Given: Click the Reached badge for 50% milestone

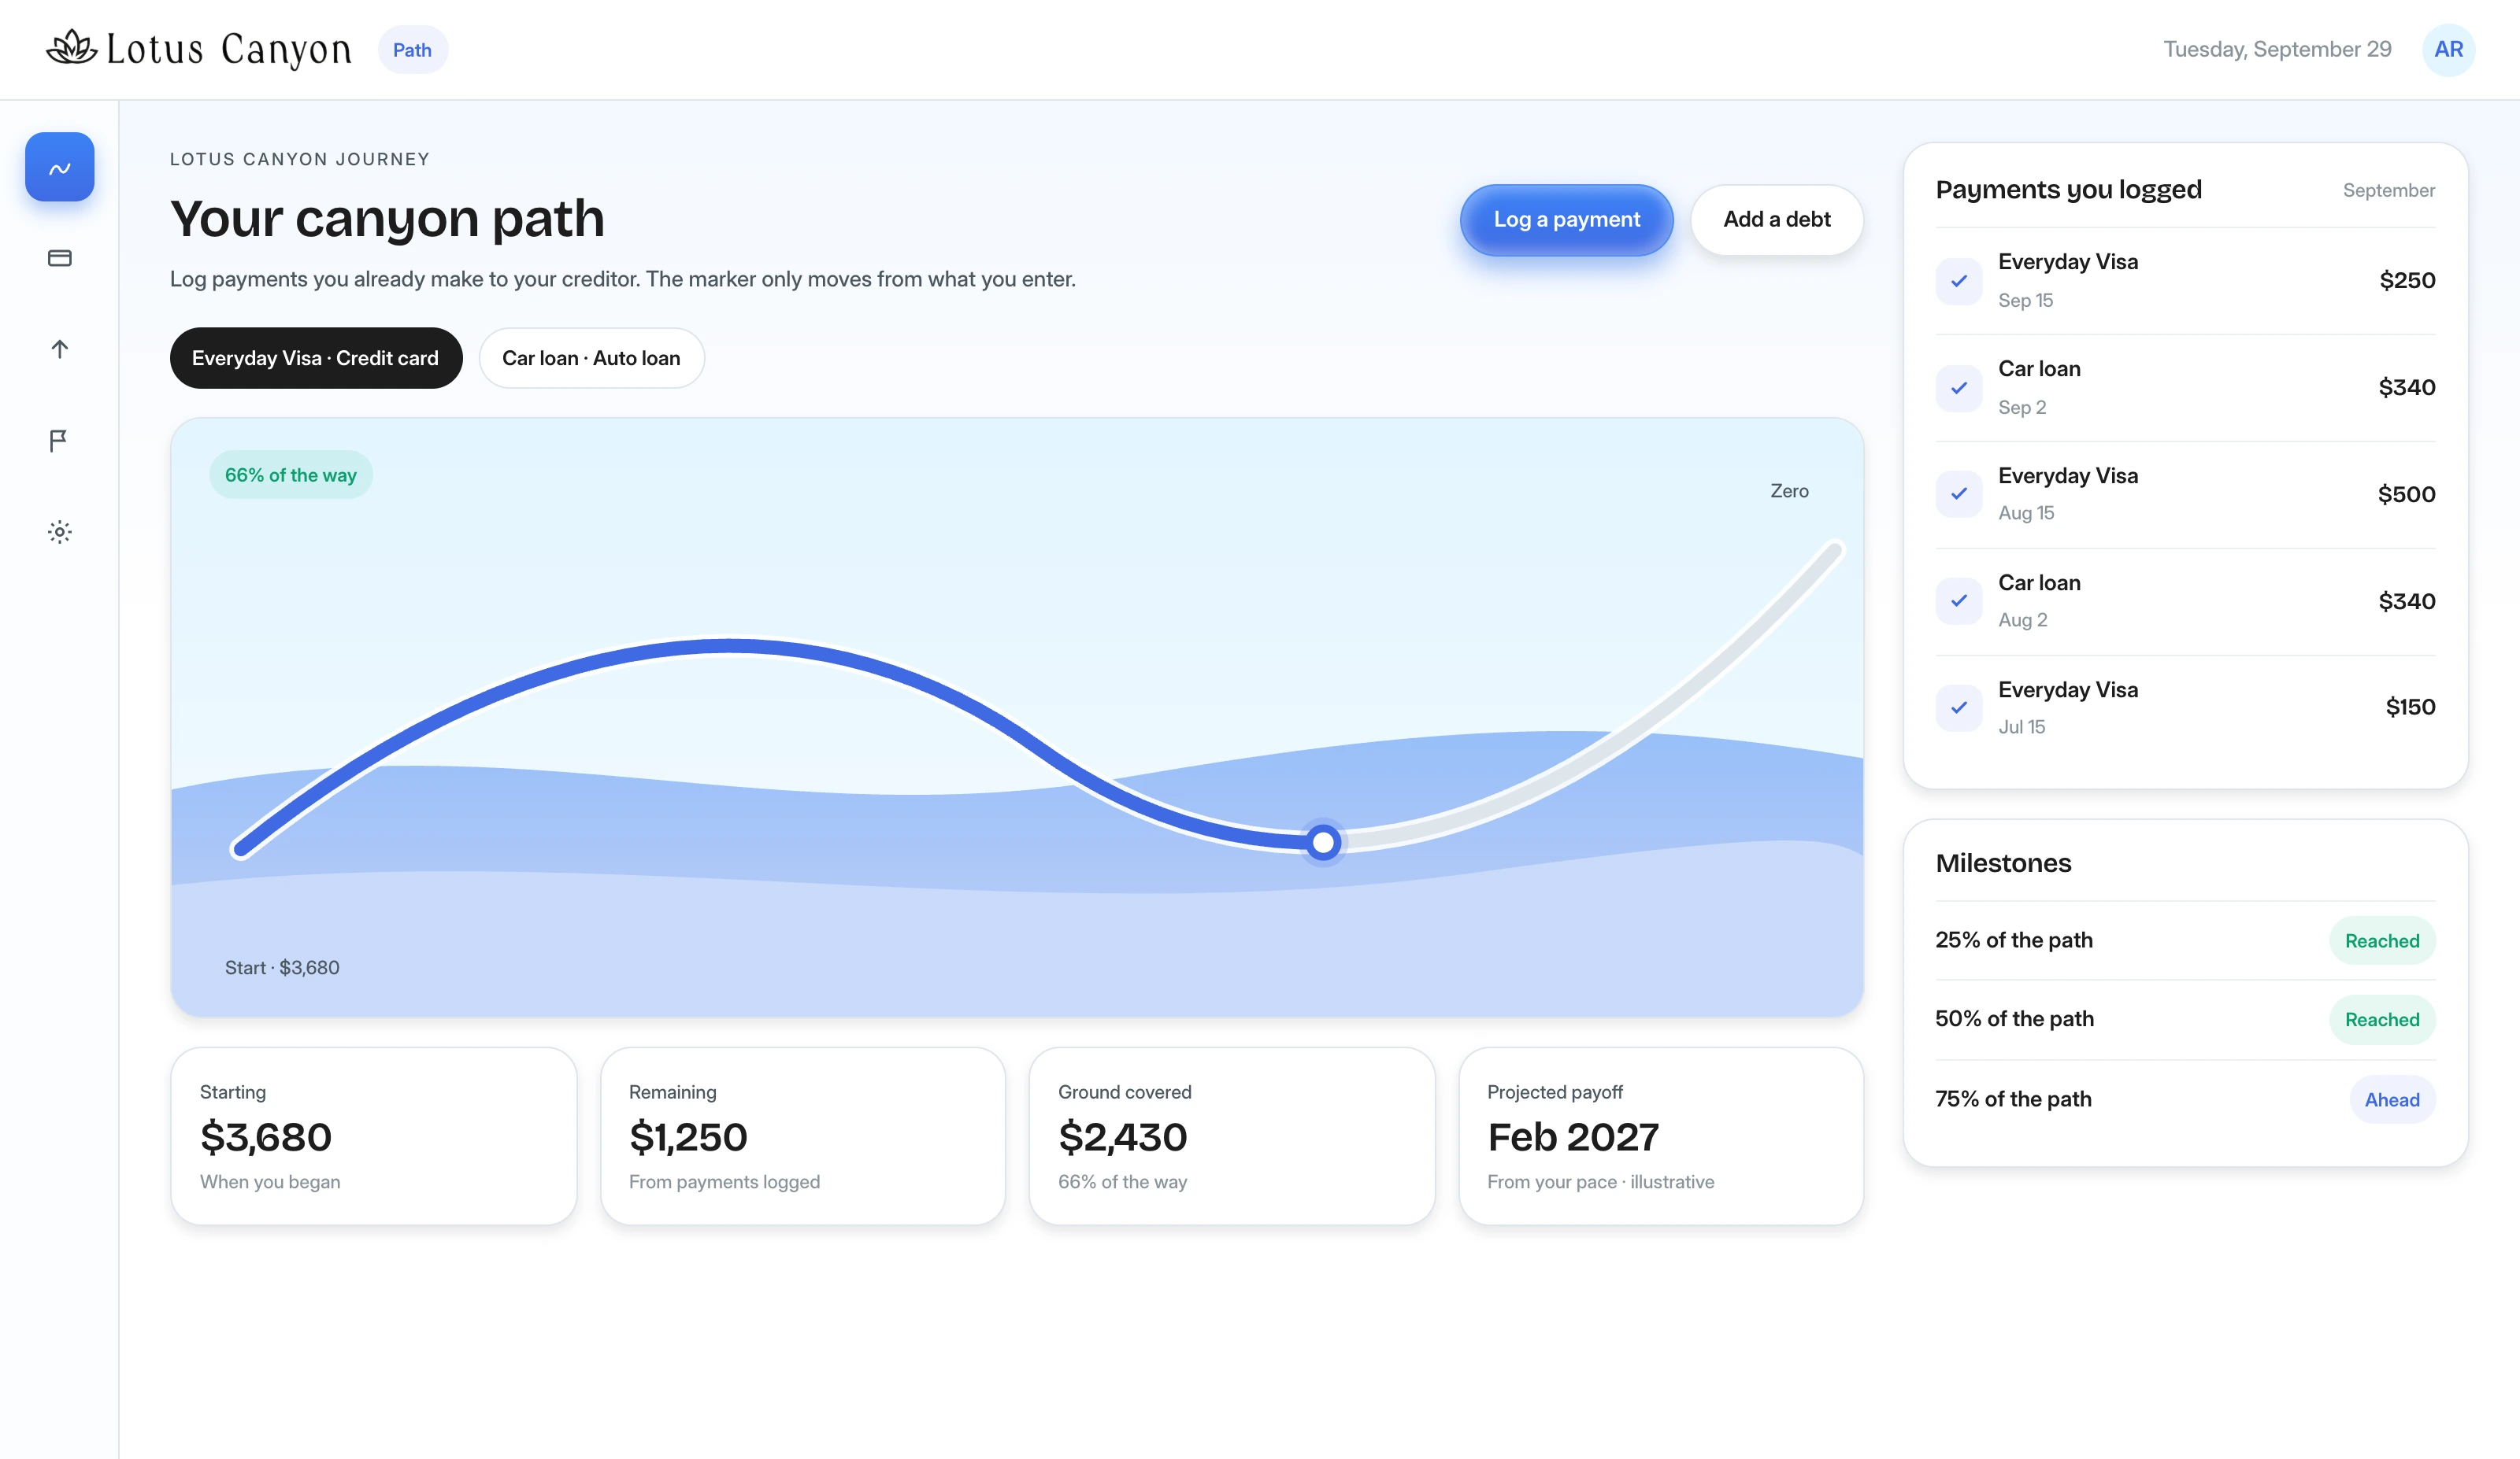Looking at the screenshot, I should (x=2382, y=1019).
